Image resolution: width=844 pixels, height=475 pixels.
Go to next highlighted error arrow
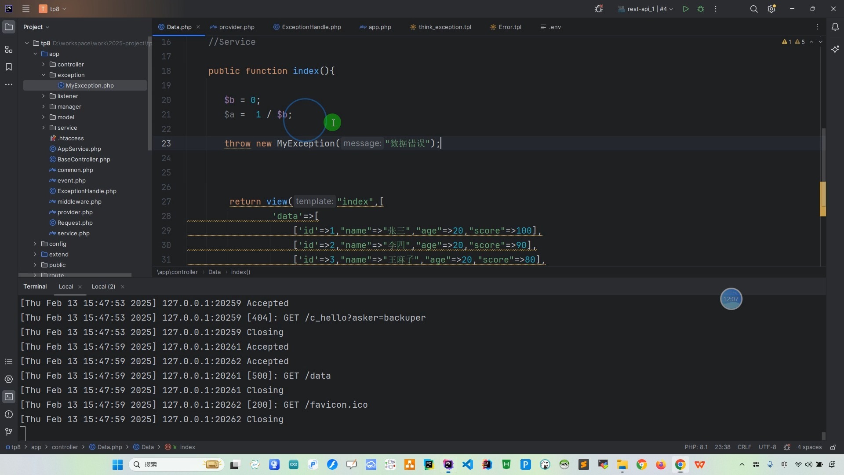(820, 42)
